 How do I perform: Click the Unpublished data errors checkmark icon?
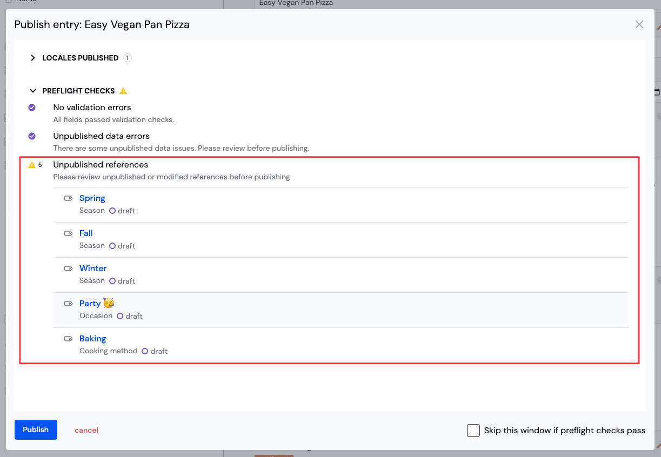[32, 136]
